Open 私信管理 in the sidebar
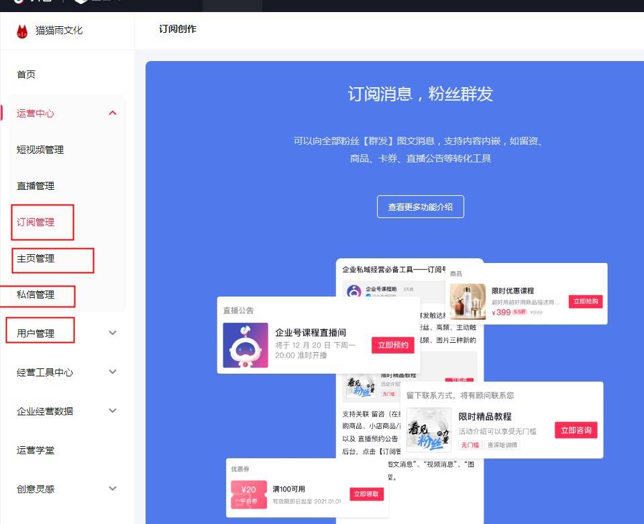The height and width of the screenshot is (524, 644). point(36,295)
